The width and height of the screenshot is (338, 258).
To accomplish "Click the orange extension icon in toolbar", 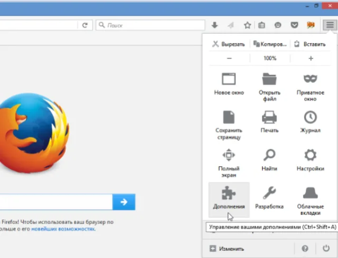I will click(311, 25).
